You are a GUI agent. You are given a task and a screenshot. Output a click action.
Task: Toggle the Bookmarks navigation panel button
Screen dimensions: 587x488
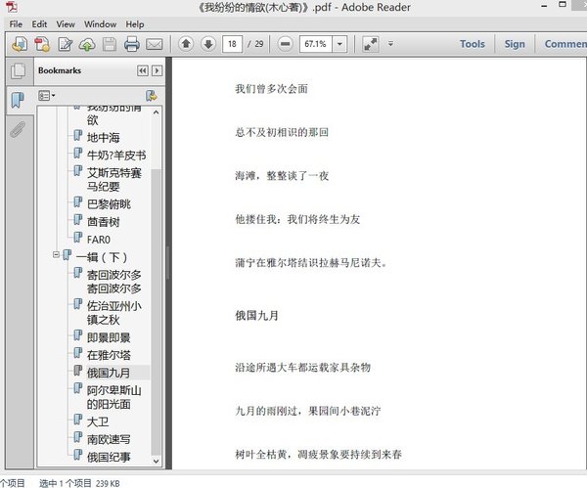18,100
